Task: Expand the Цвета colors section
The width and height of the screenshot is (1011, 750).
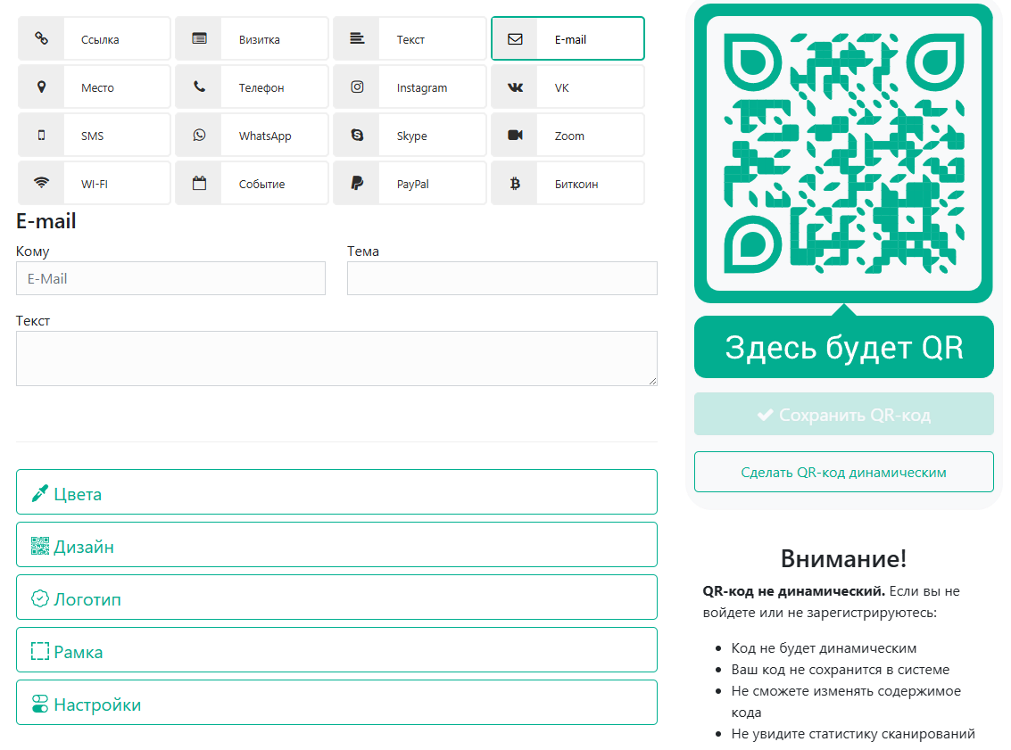Action: pyautogui.click(x=336, y=492)
